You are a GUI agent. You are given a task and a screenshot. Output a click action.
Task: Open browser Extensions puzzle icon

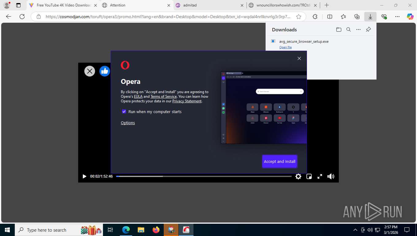315,17
